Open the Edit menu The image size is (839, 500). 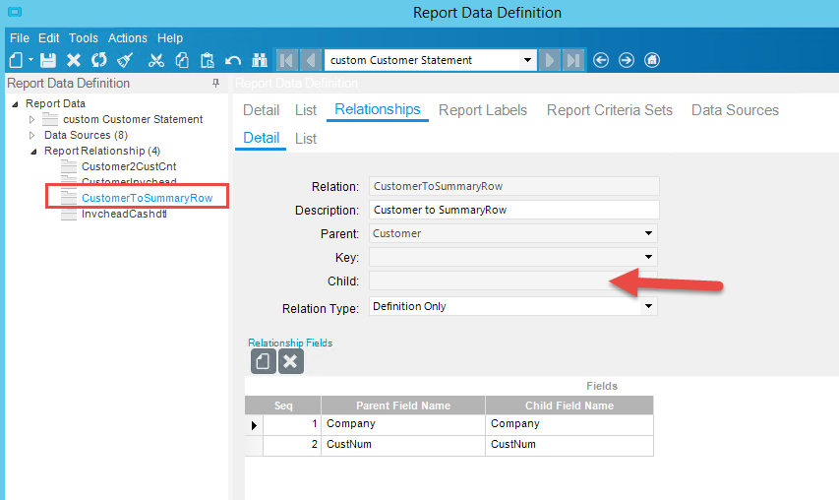click(x=49, y=38)
